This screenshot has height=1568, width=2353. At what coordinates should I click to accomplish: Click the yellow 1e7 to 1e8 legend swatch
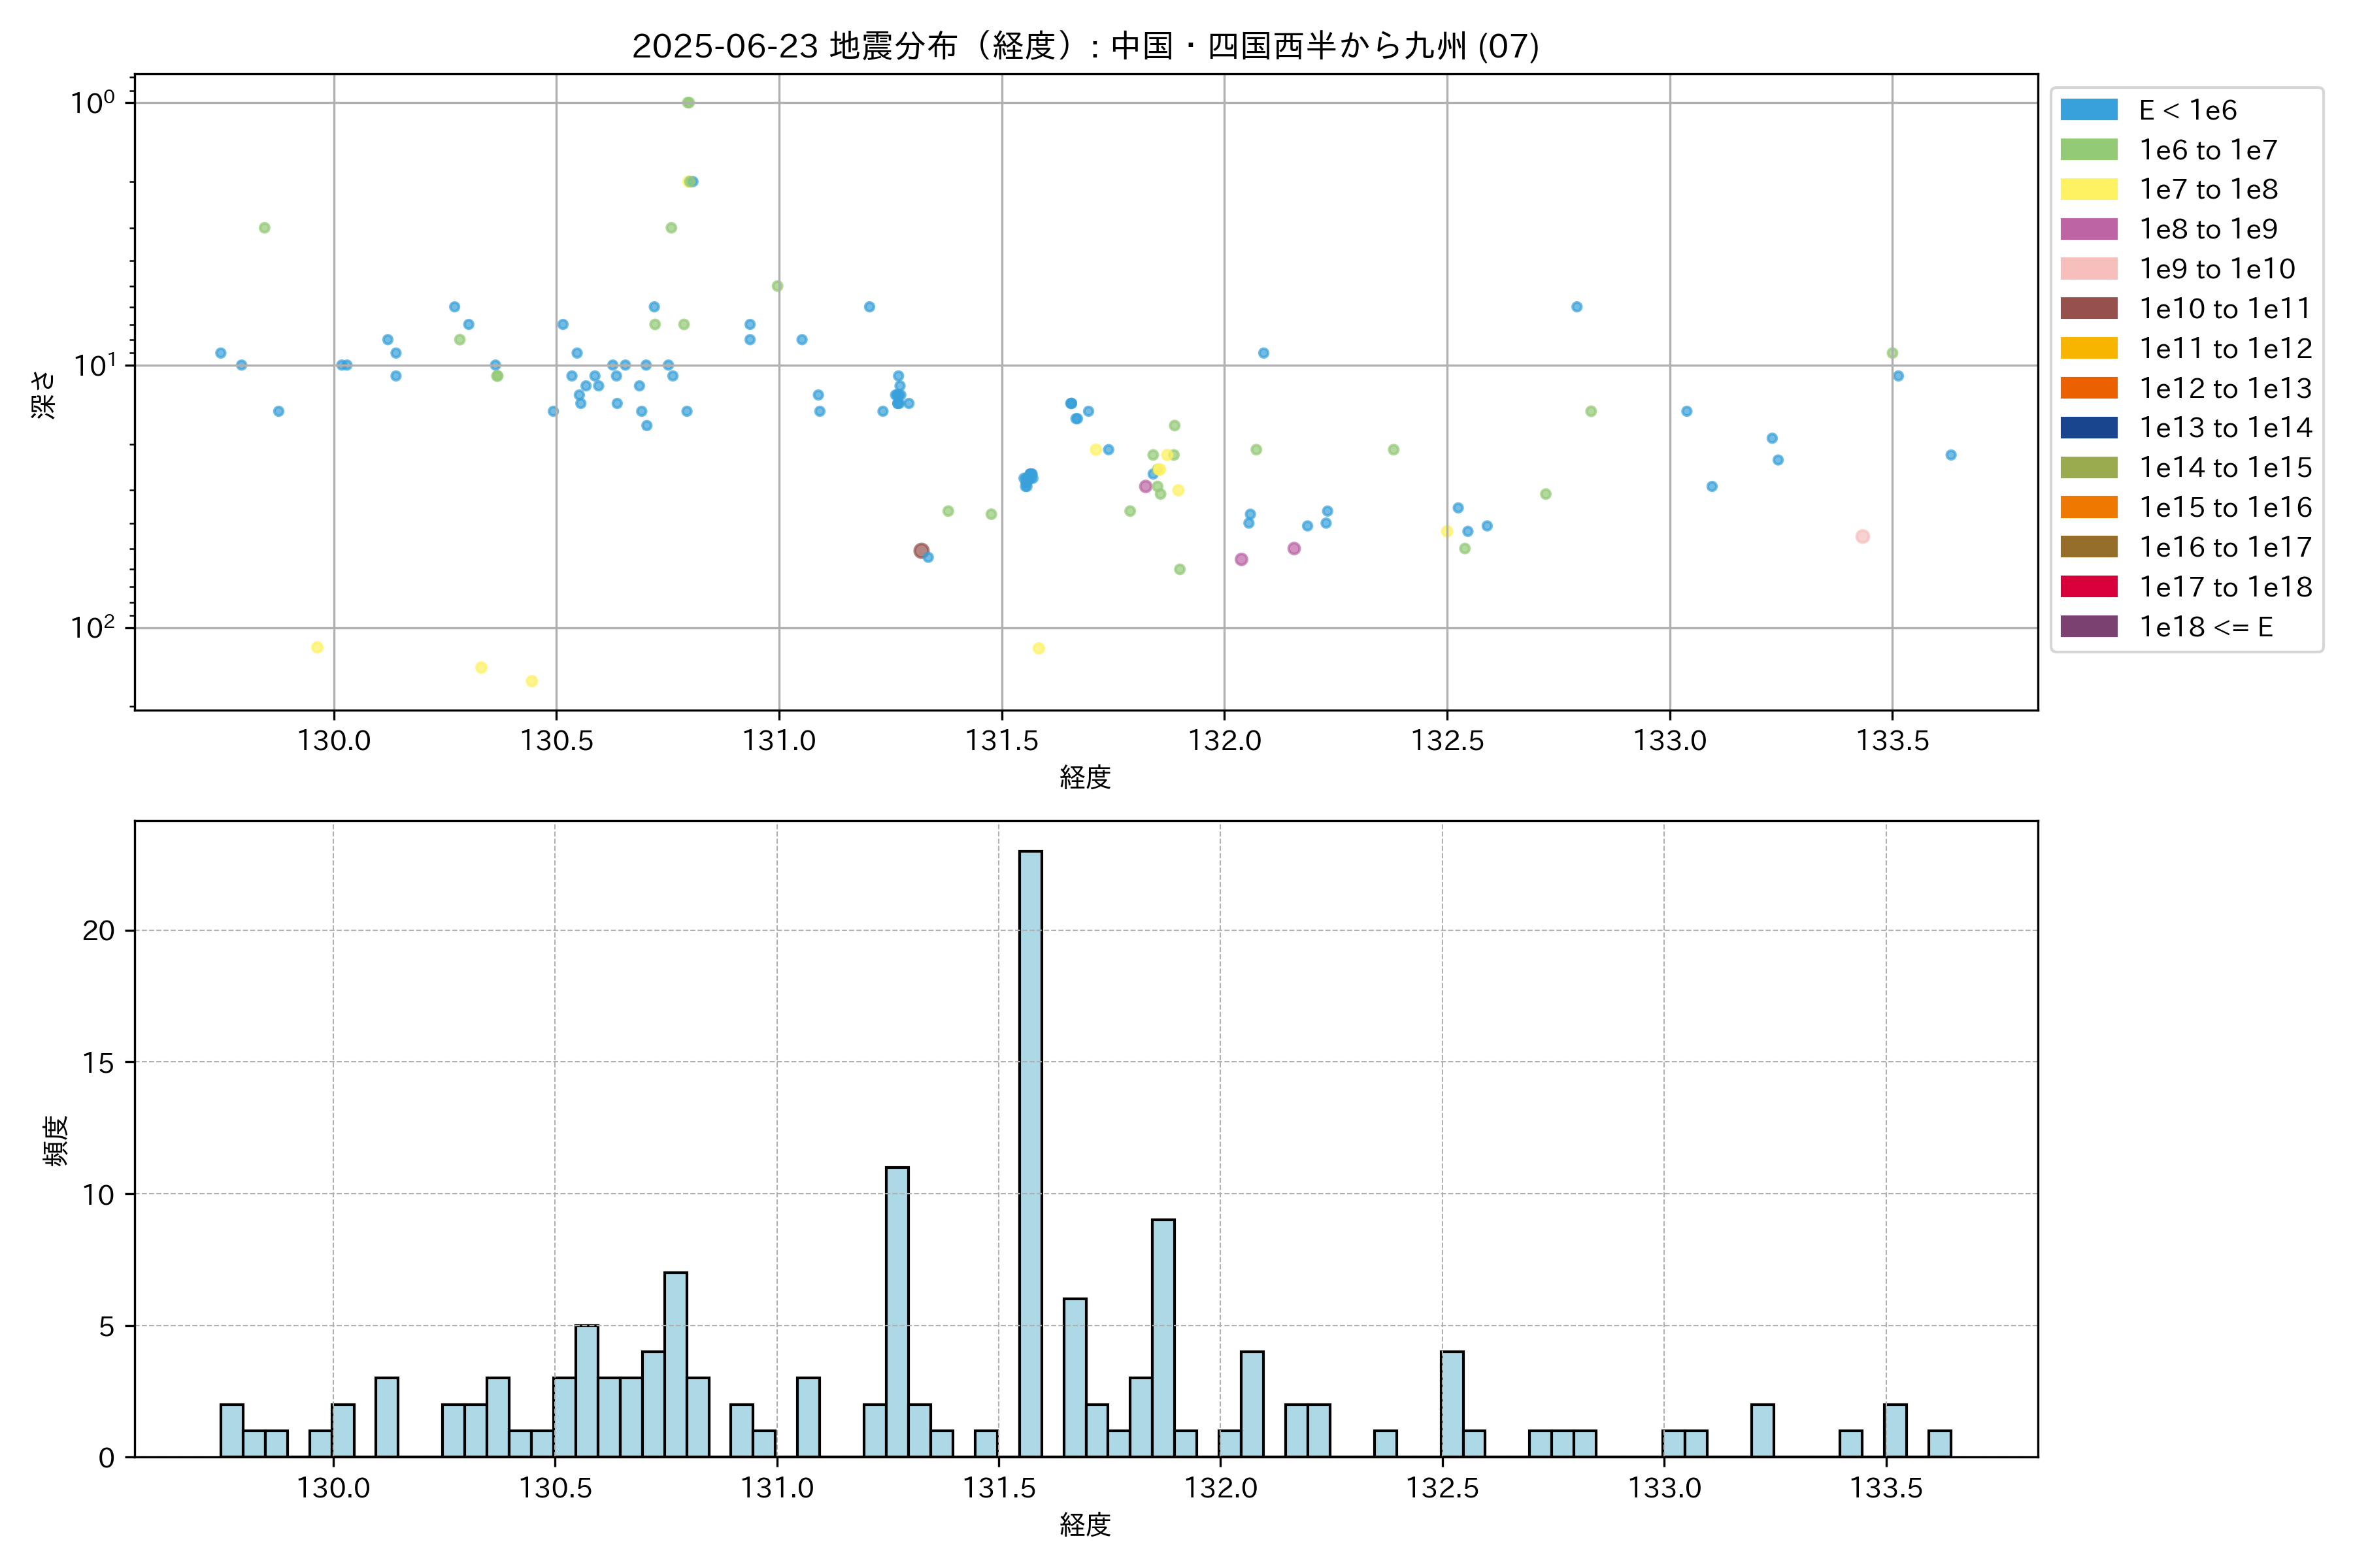coord(2088,189)
